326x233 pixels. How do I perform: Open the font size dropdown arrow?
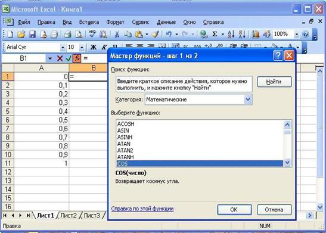click(x=82, y=48)
